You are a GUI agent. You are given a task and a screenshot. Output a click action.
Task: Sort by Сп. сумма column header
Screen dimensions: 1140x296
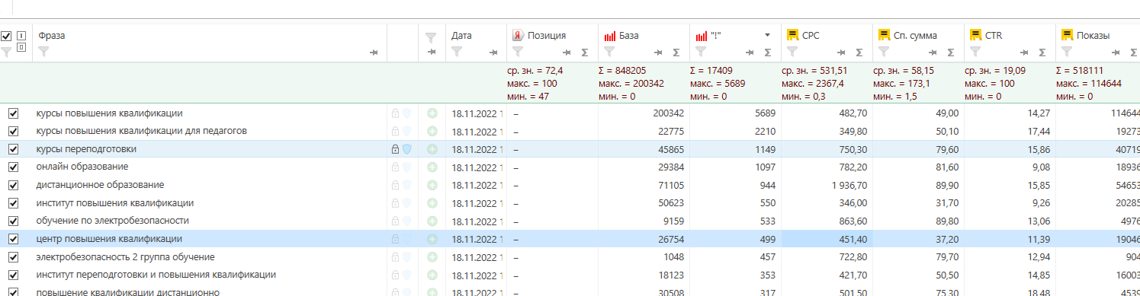(x=915, y=36)
